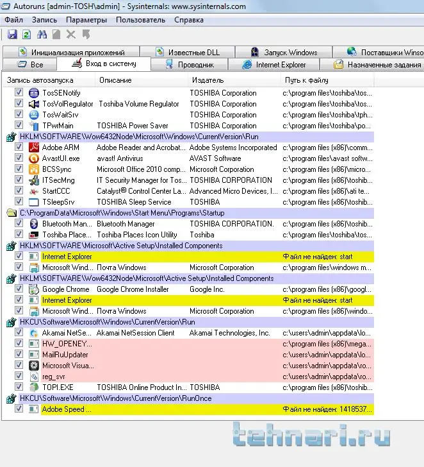
Task: Open the Запись menu
Action: [44, 20]
